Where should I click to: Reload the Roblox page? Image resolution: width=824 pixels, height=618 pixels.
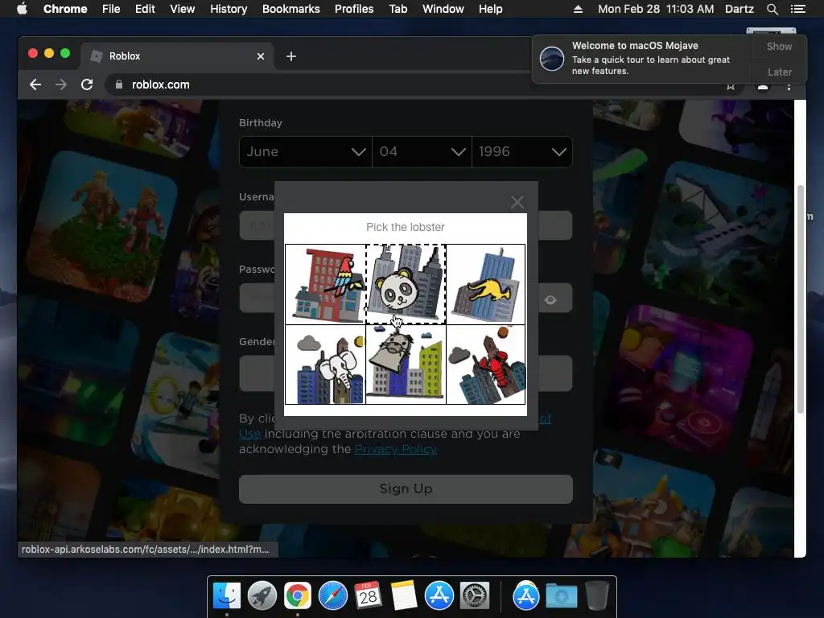[87, 84]
